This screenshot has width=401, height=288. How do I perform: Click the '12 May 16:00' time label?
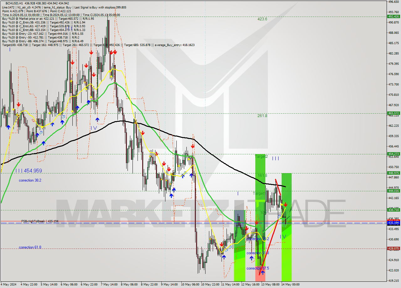[250, 285]
